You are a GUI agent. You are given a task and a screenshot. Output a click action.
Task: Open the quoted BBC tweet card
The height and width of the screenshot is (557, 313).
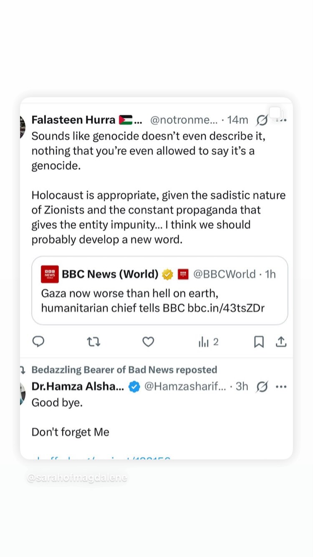click(x=160, y=291)
